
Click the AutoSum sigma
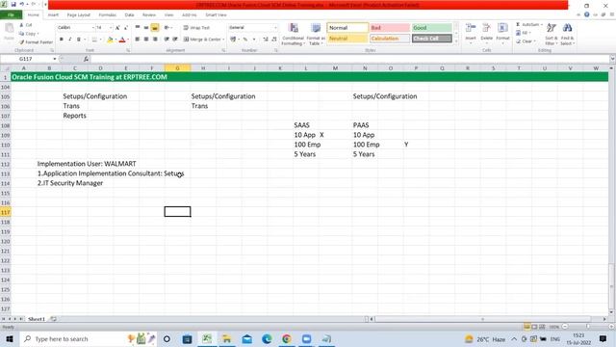click(518, 25)
